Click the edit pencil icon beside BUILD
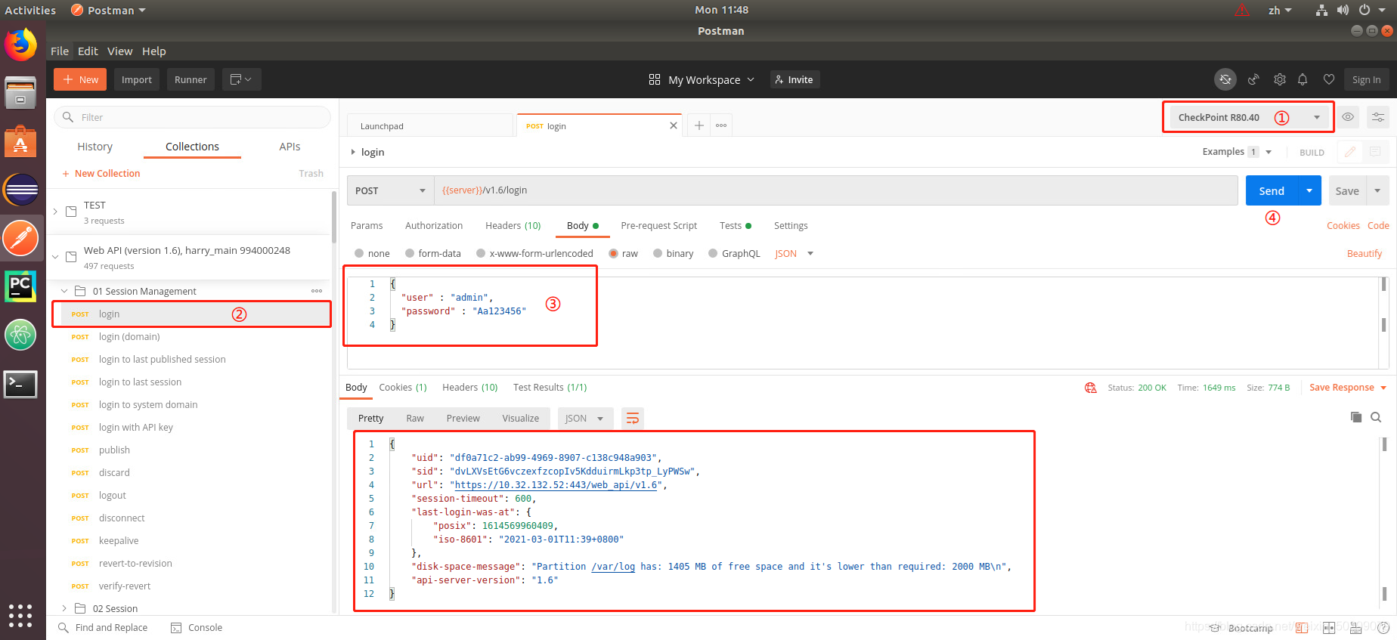Image resolution: width=1397 pixels, height=640 pixels. point(1349,152)
